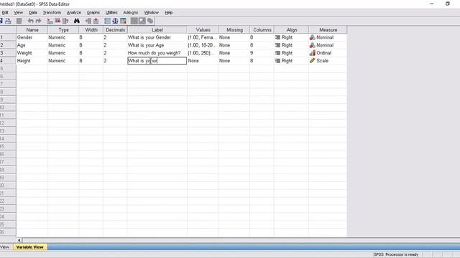Switch to the Variable View tab
The height and width of the screenshot is (258, 460).
coord(30,247)
